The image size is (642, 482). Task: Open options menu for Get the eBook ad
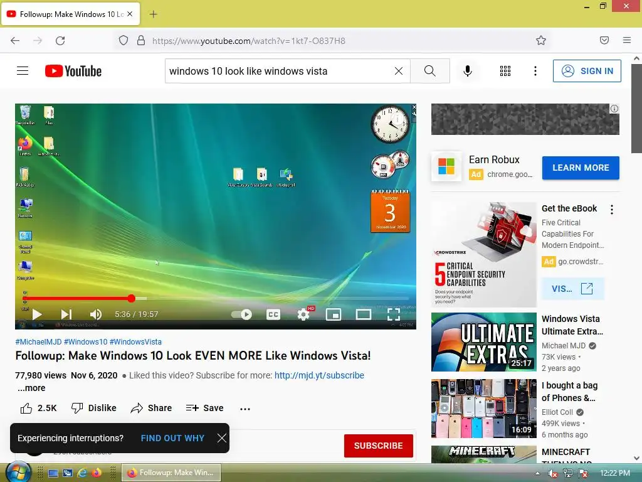pyautogui.click(x=612, y=210)
